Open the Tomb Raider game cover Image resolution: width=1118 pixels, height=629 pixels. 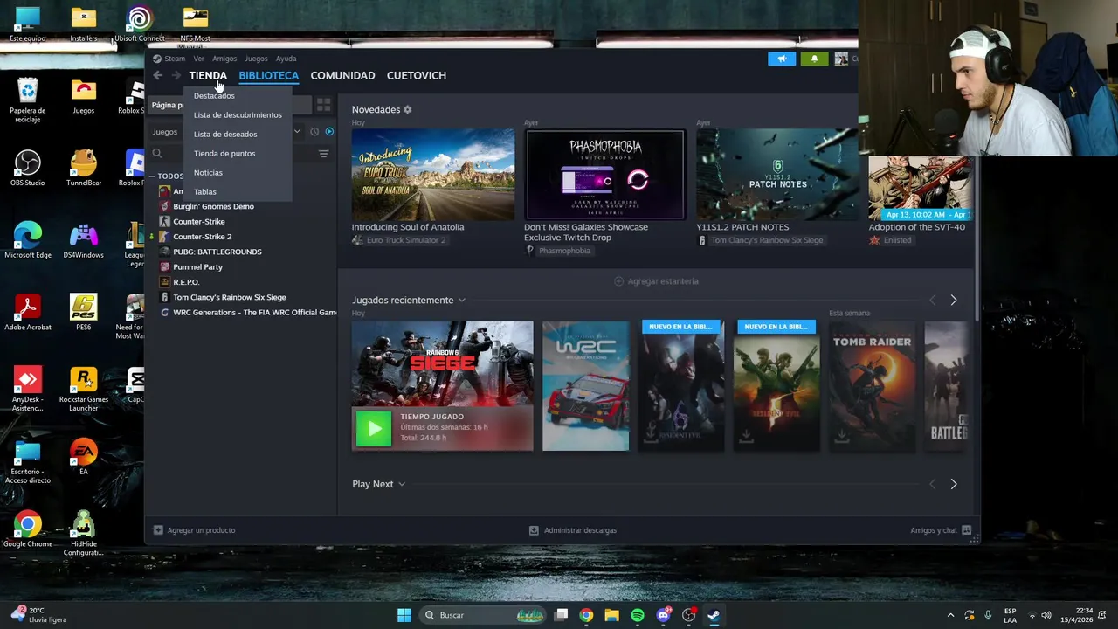coord(872,386)
